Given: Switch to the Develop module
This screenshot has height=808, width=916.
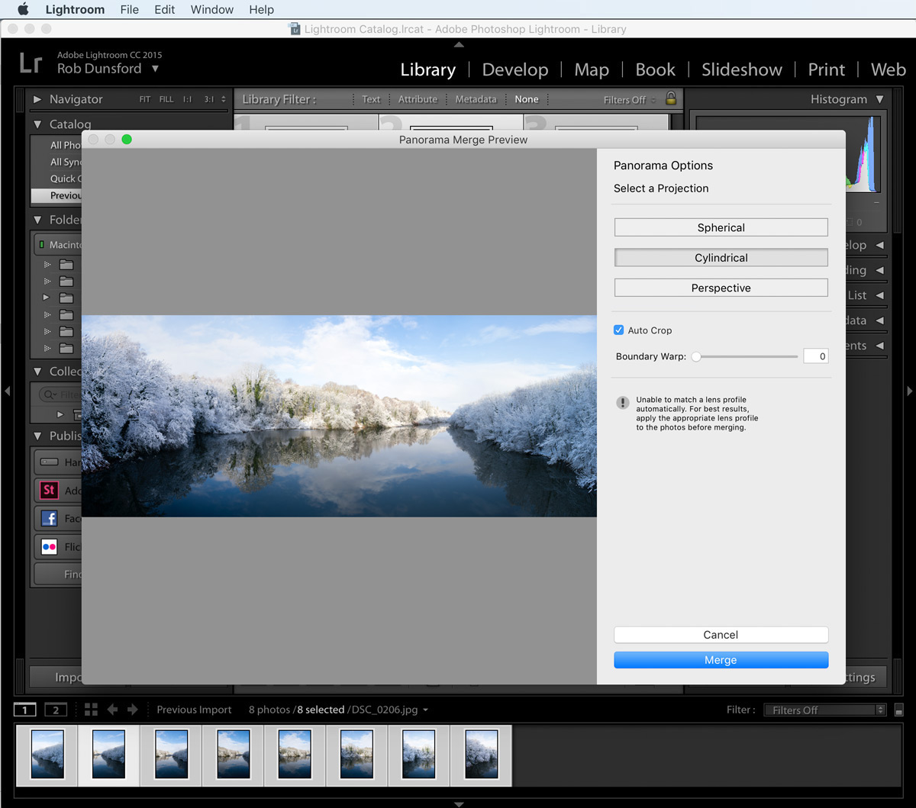Looking at the screenshot, I should coord(515,69).
